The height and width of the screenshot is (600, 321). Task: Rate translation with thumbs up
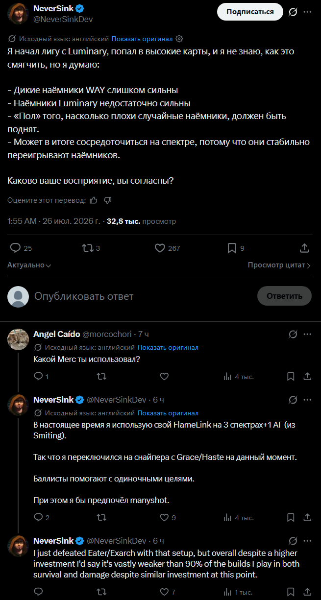point(94,200)
